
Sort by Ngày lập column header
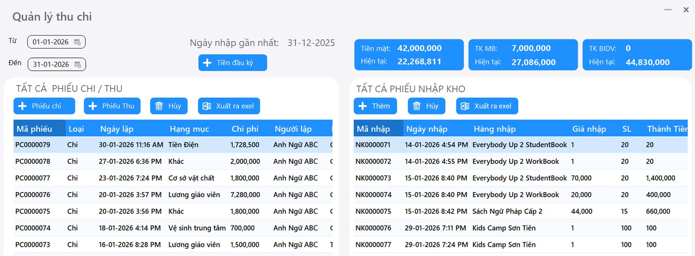tap(117, 129)
